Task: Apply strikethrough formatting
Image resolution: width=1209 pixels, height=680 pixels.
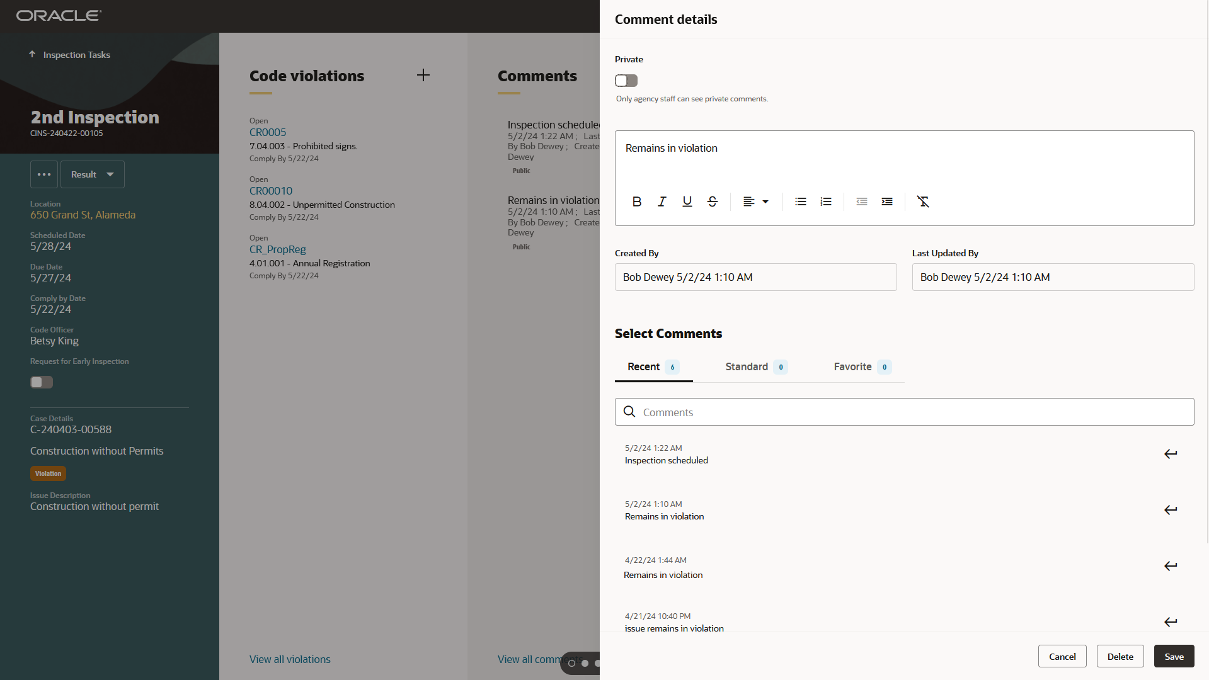Action: pyautogui.click(x=712, y=201)
